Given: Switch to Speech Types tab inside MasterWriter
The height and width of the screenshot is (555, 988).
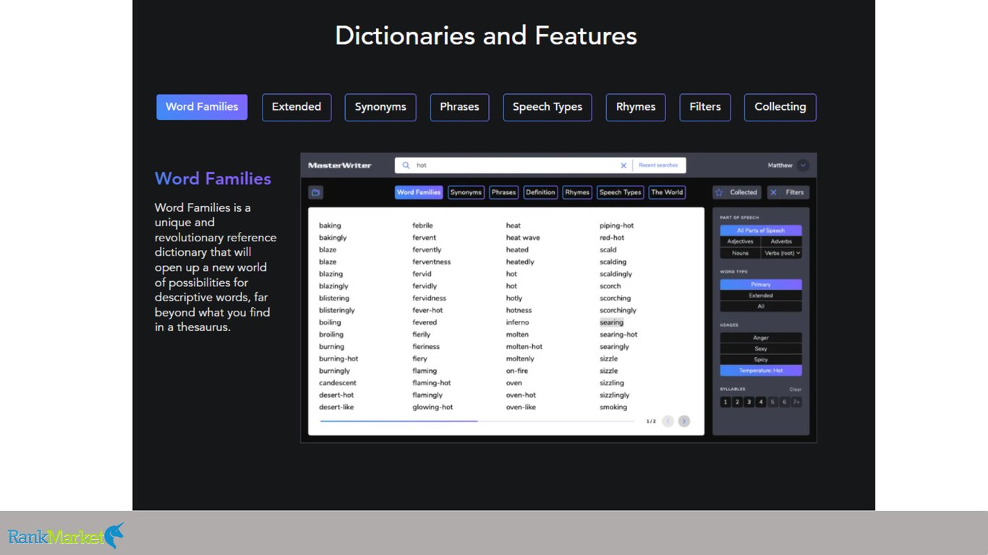Looking at the screenshot, I should coord(621,192).
